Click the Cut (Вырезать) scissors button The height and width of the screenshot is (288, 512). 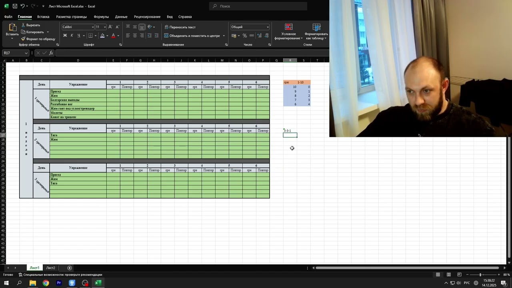click(x=31, y=25)
